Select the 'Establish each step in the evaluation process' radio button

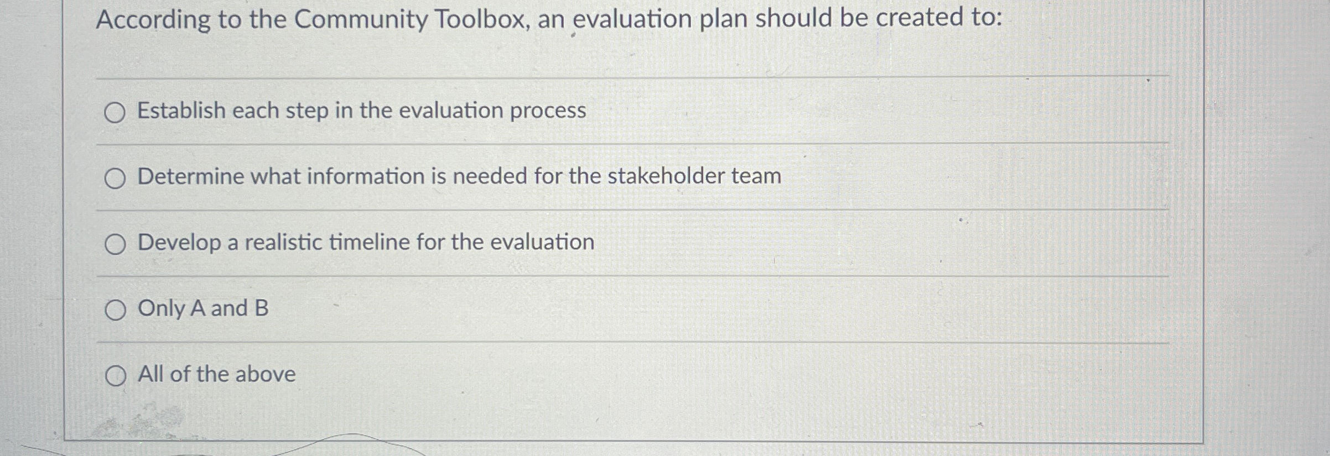(115, 113)
